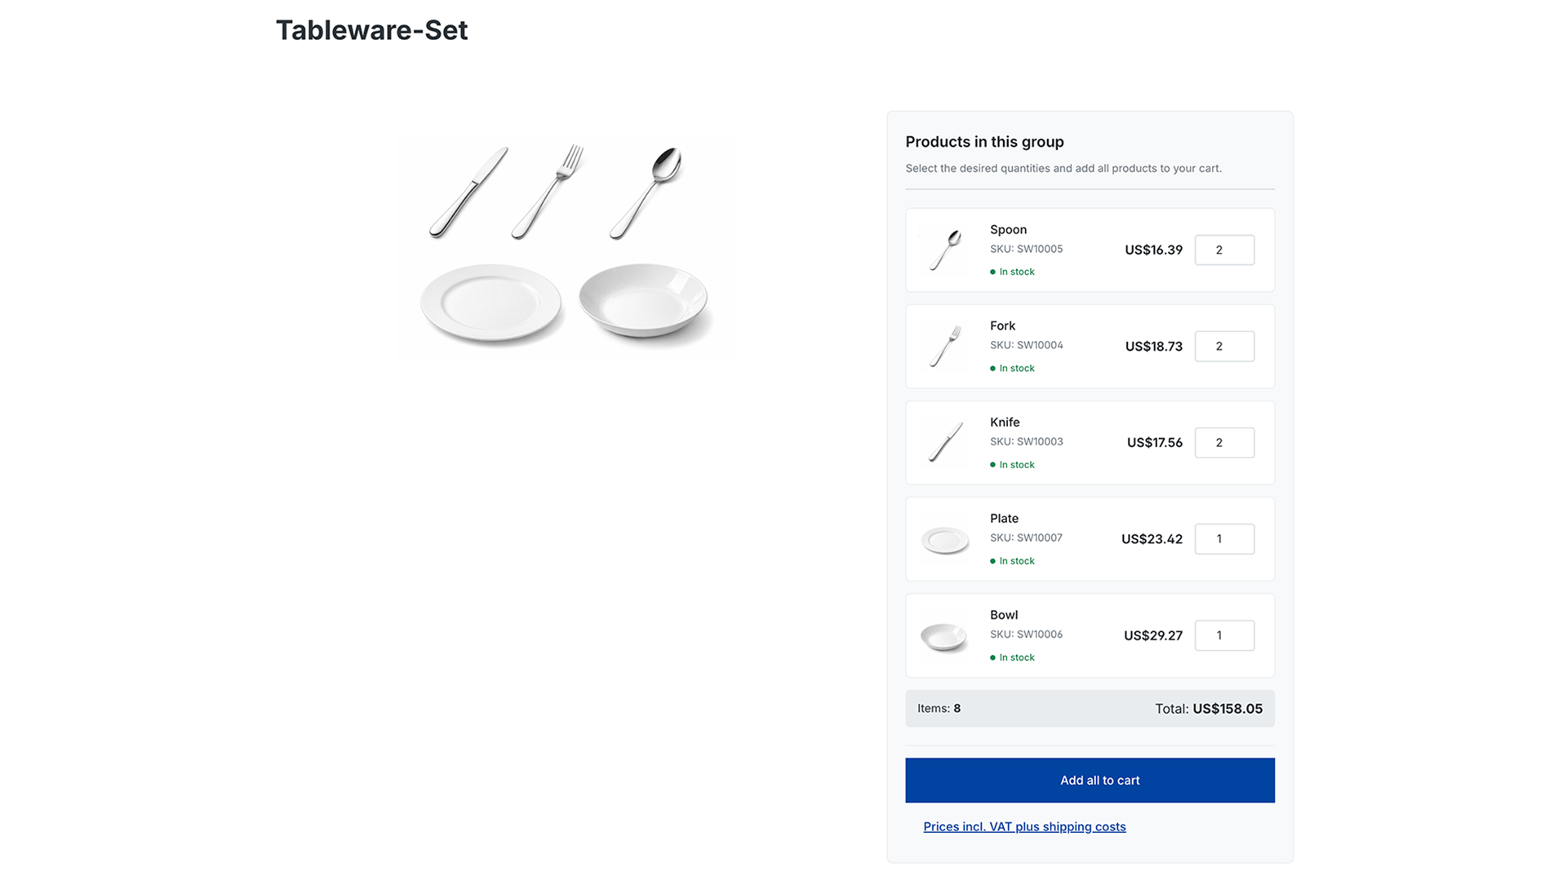Click the Knife product name

click(x=1005, y=422)
